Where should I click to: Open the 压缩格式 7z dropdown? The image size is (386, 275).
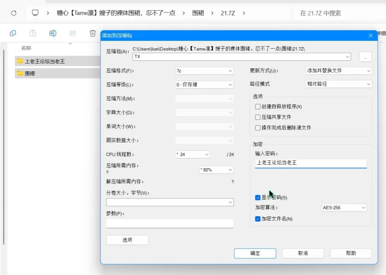[204, 71]
